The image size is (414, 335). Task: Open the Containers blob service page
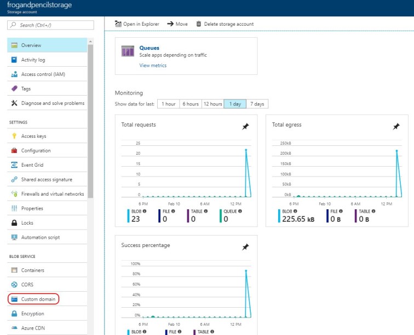[x=32, y=270]
